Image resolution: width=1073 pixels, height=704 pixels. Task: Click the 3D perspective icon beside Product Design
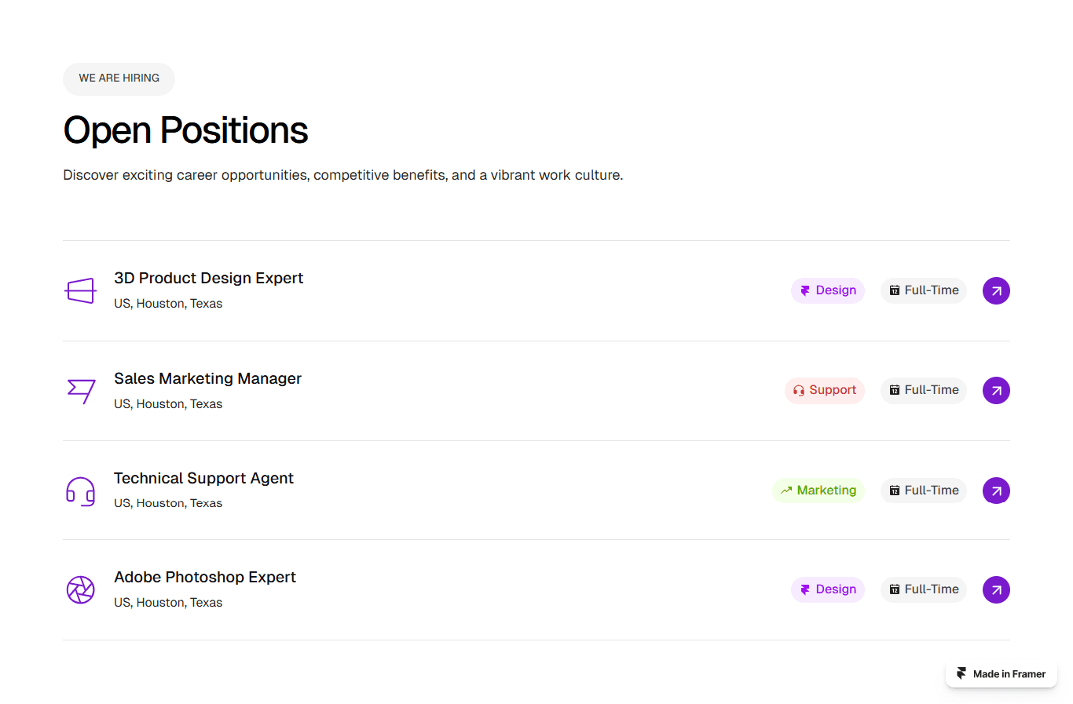80,290
